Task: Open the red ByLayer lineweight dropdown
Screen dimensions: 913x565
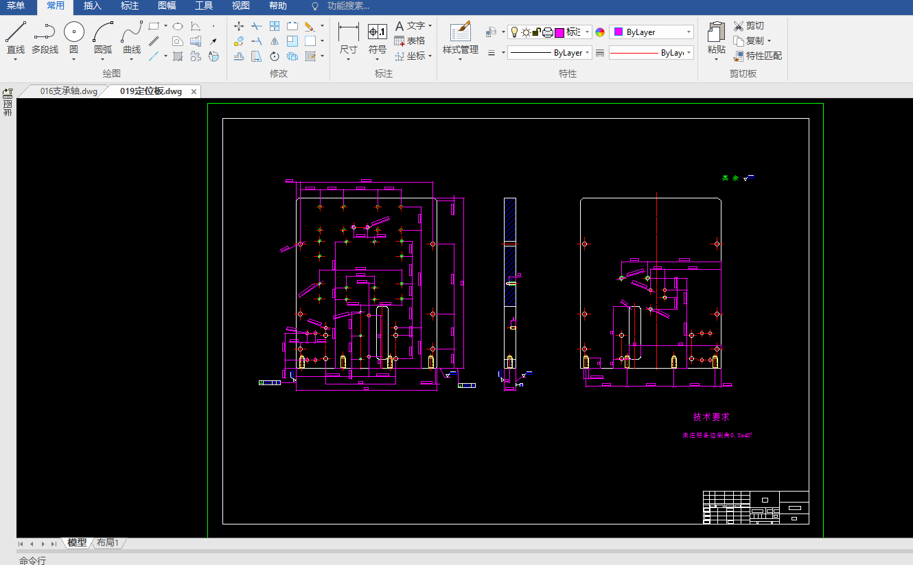Action: [x=689, y=53]
